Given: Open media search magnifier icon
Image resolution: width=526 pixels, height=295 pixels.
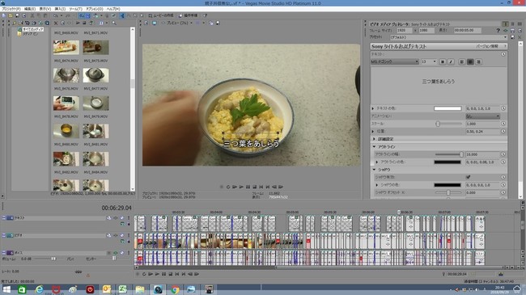Looking at the screenshot, I should [114, 23].
